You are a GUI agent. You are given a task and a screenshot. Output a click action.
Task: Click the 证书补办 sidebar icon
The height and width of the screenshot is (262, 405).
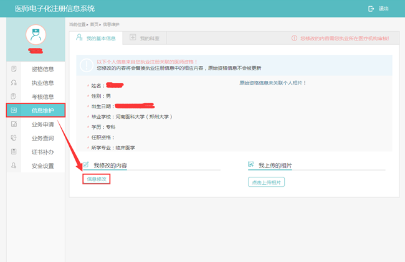14,152
